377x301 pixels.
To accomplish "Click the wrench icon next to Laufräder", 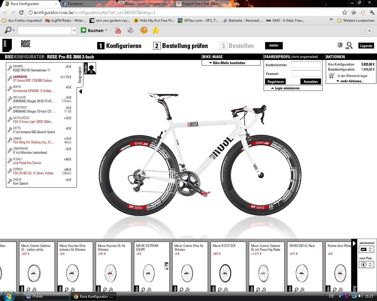I will click(x=10, y=79).
